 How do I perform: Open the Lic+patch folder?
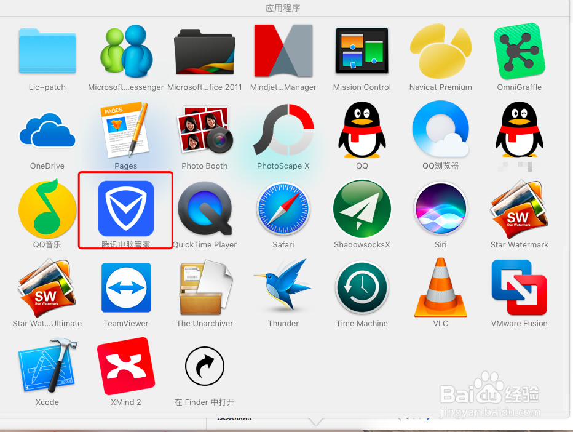click(47, 51)
